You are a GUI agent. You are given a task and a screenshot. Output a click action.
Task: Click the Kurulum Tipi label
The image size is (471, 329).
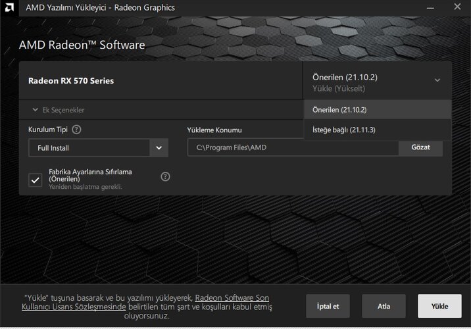click(48, 130)
